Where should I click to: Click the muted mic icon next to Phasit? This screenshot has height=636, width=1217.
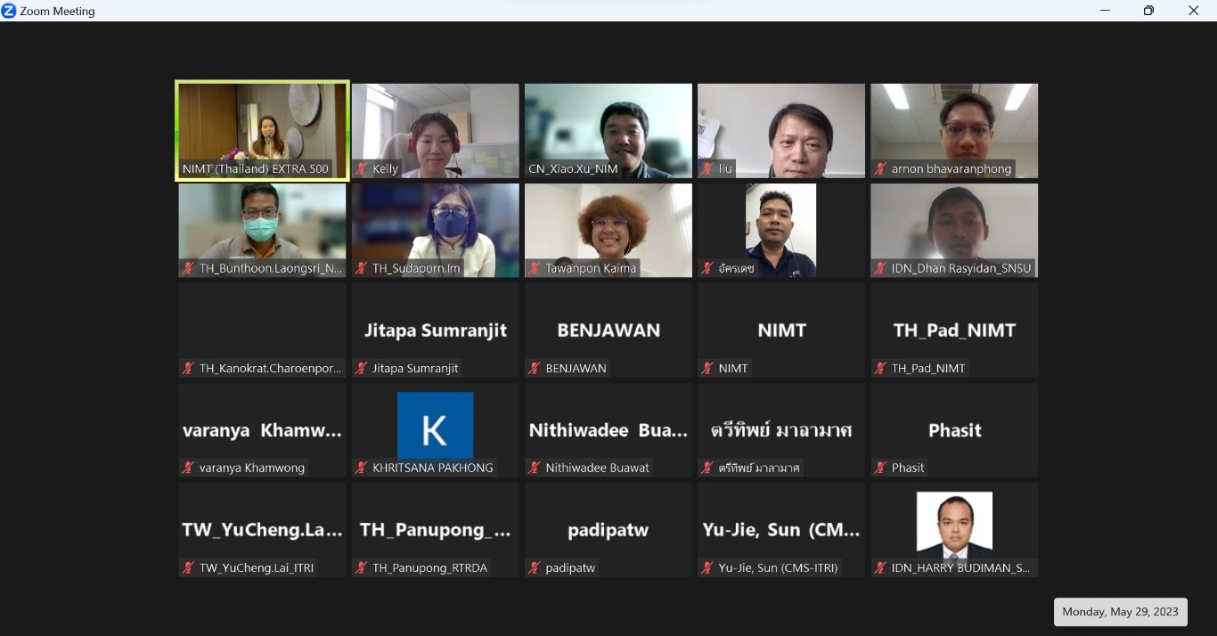(880, 468)
